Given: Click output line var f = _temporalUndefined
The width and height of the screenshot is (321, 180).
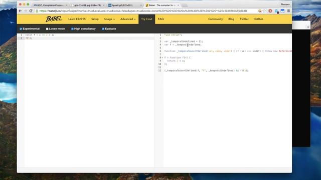Looking at the screenshot, I should pyautogui.click(x=183, y=44).
